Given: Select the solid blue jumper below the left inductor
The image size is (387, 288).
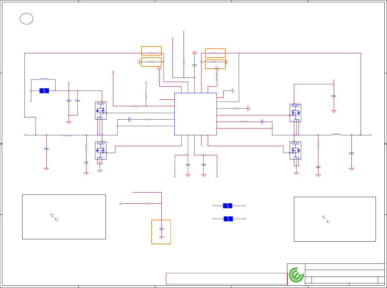Looking at the screenshot, I should click(x=44, y=91).
